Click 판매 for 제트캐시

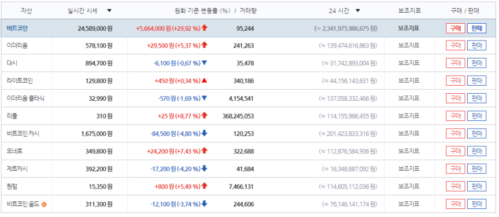click(x=477, y=169)
